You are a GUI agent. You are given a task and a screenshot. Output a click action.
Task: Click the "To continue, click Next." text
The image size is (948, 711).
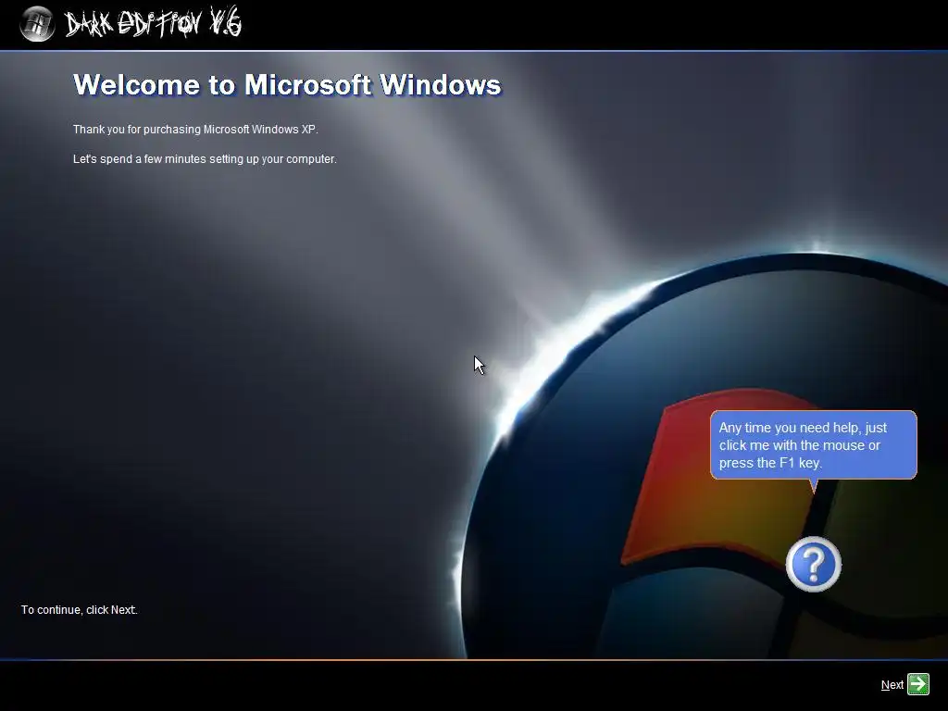pyautogui.click(x=80, y=610)
